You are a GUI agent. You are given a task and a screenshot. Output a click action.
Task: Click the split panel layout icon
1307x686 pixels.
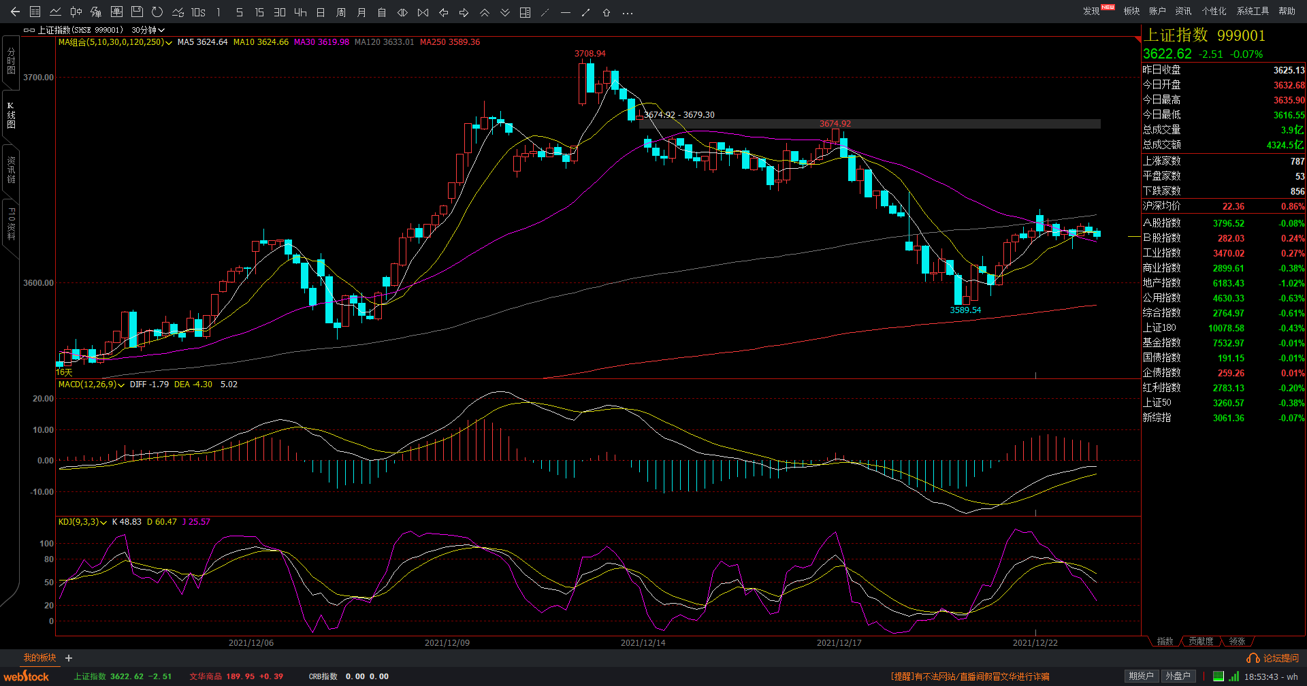[525, 12]
